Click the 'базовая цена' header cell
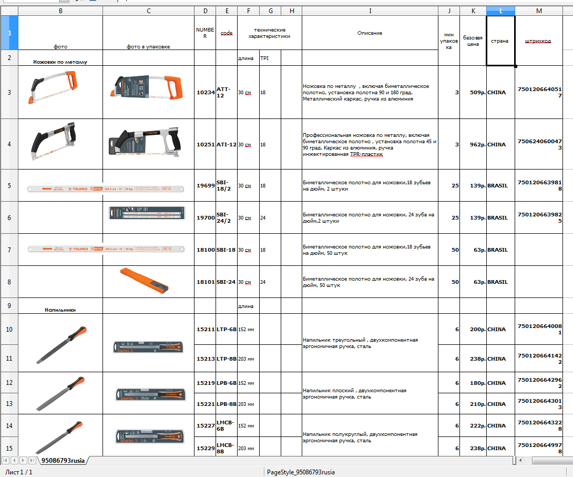This screenshot has height=477, width=573. click(x=473, y=41)
